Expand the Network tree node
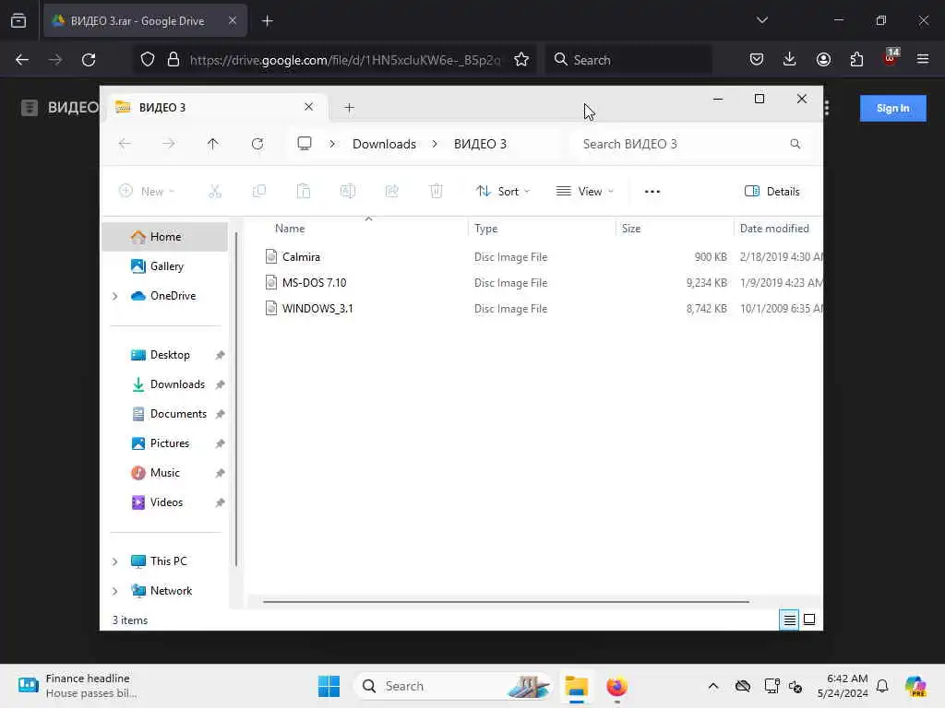945x708 pixels. 115,591
